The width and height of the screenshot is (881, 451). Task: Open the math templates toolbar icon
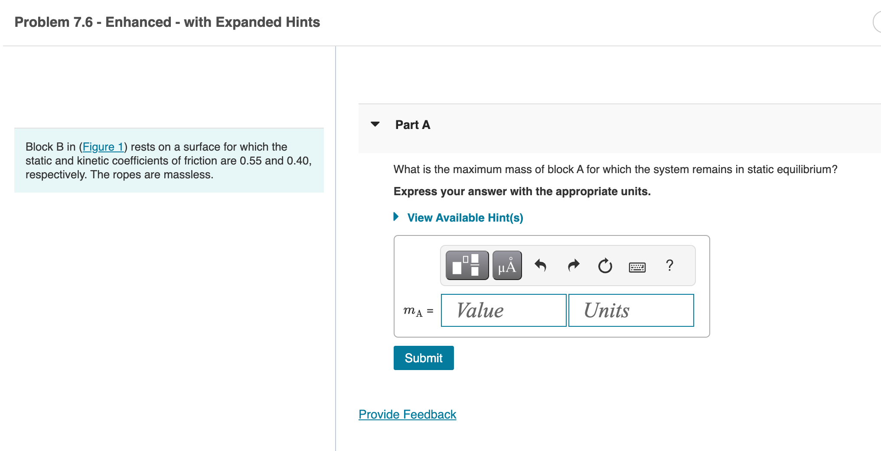tap(467, 265)
